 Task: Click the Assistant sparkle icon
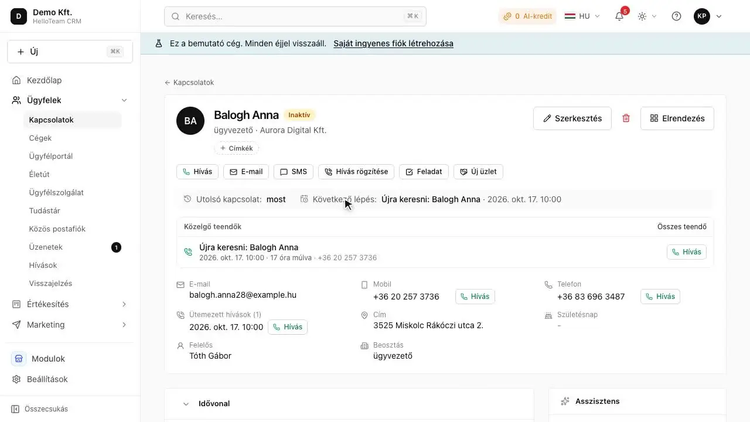point(565,401)
